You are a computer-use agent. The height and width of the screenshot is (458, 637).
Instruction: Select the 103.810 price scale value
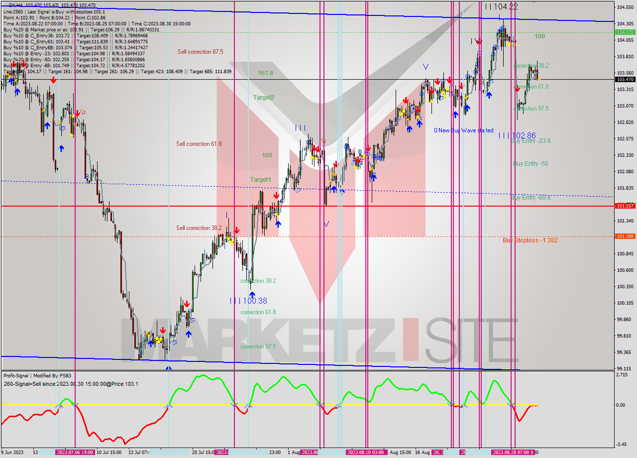tap(625, 57)
